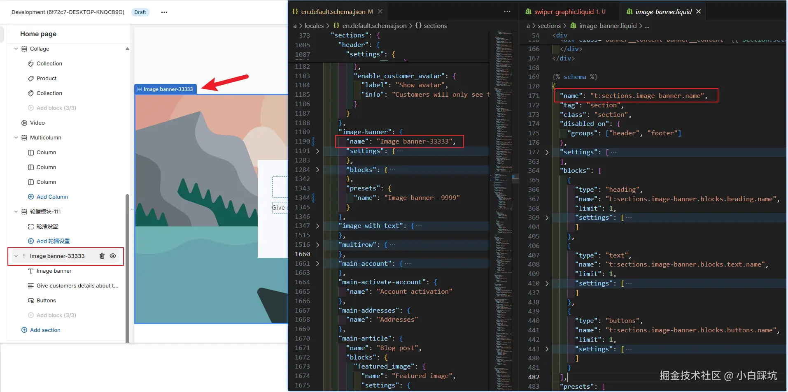Image resolution: width=788 pixels, height=392 pixels.
Task: Click sections breadcrumb in right editor
Action: [x=549, y=26]
